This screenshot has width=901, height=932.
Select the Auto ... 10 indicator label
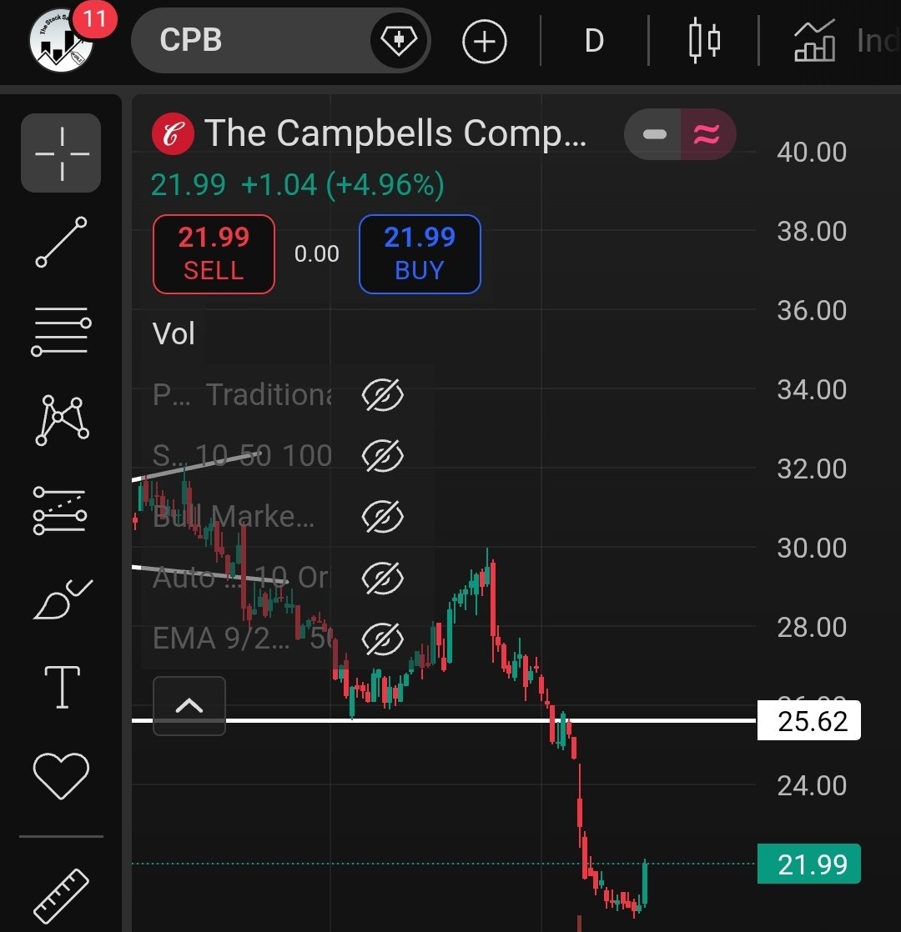click(x=242, y=578)
